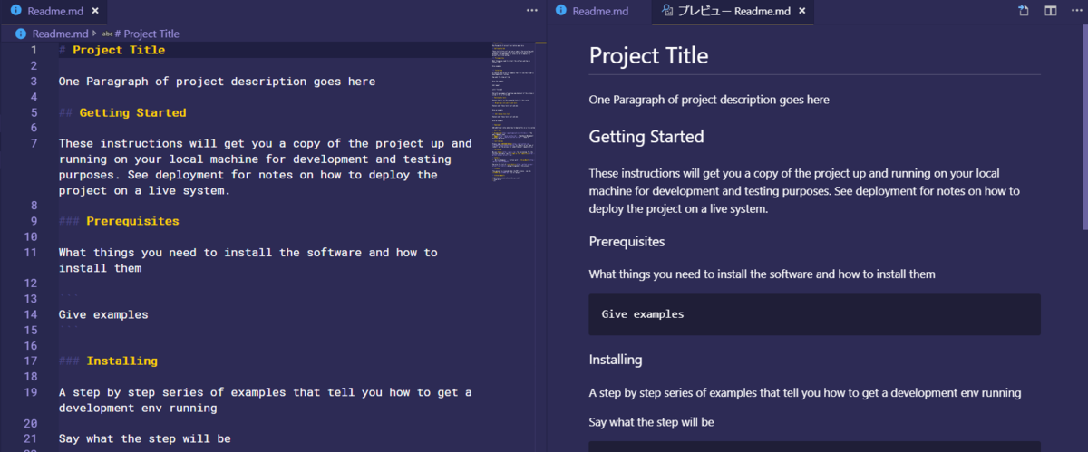Select line number 9 in the gutter
This screenshot has height=452, width=1088.
pos(34,221)
